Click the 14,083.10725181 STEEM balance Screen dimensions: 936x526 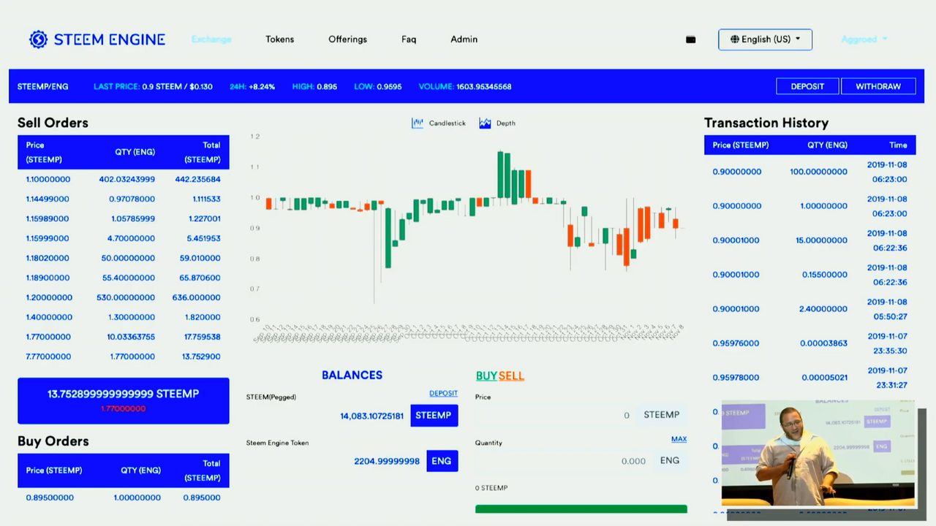click(371, 416)
